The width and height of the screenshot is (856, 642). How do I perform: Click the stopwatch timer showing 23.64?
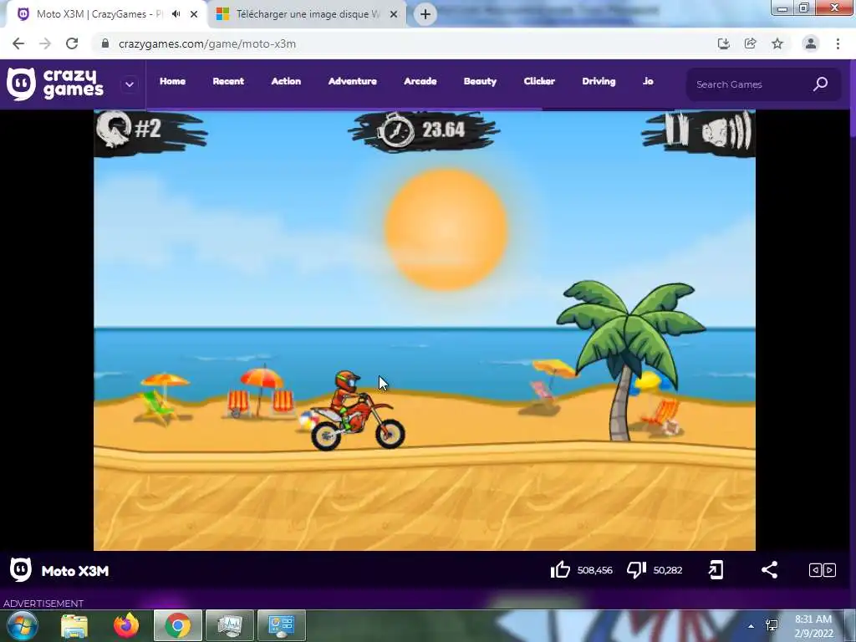(423, 130)
